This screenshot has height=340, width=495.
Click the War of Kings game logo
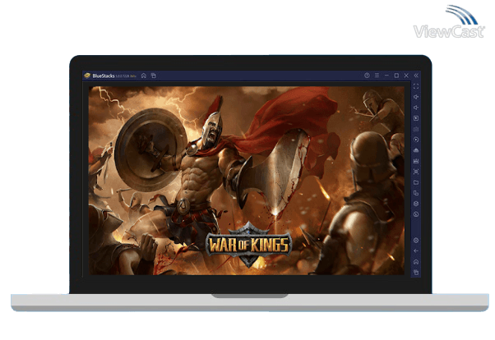[x=249, y=245]
